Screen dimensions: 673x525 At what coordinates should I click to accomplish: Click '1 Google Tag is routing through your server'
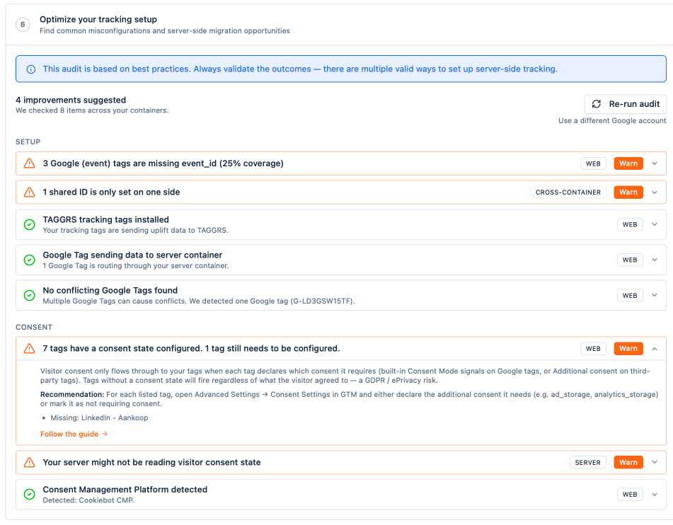tap(136, 266)
